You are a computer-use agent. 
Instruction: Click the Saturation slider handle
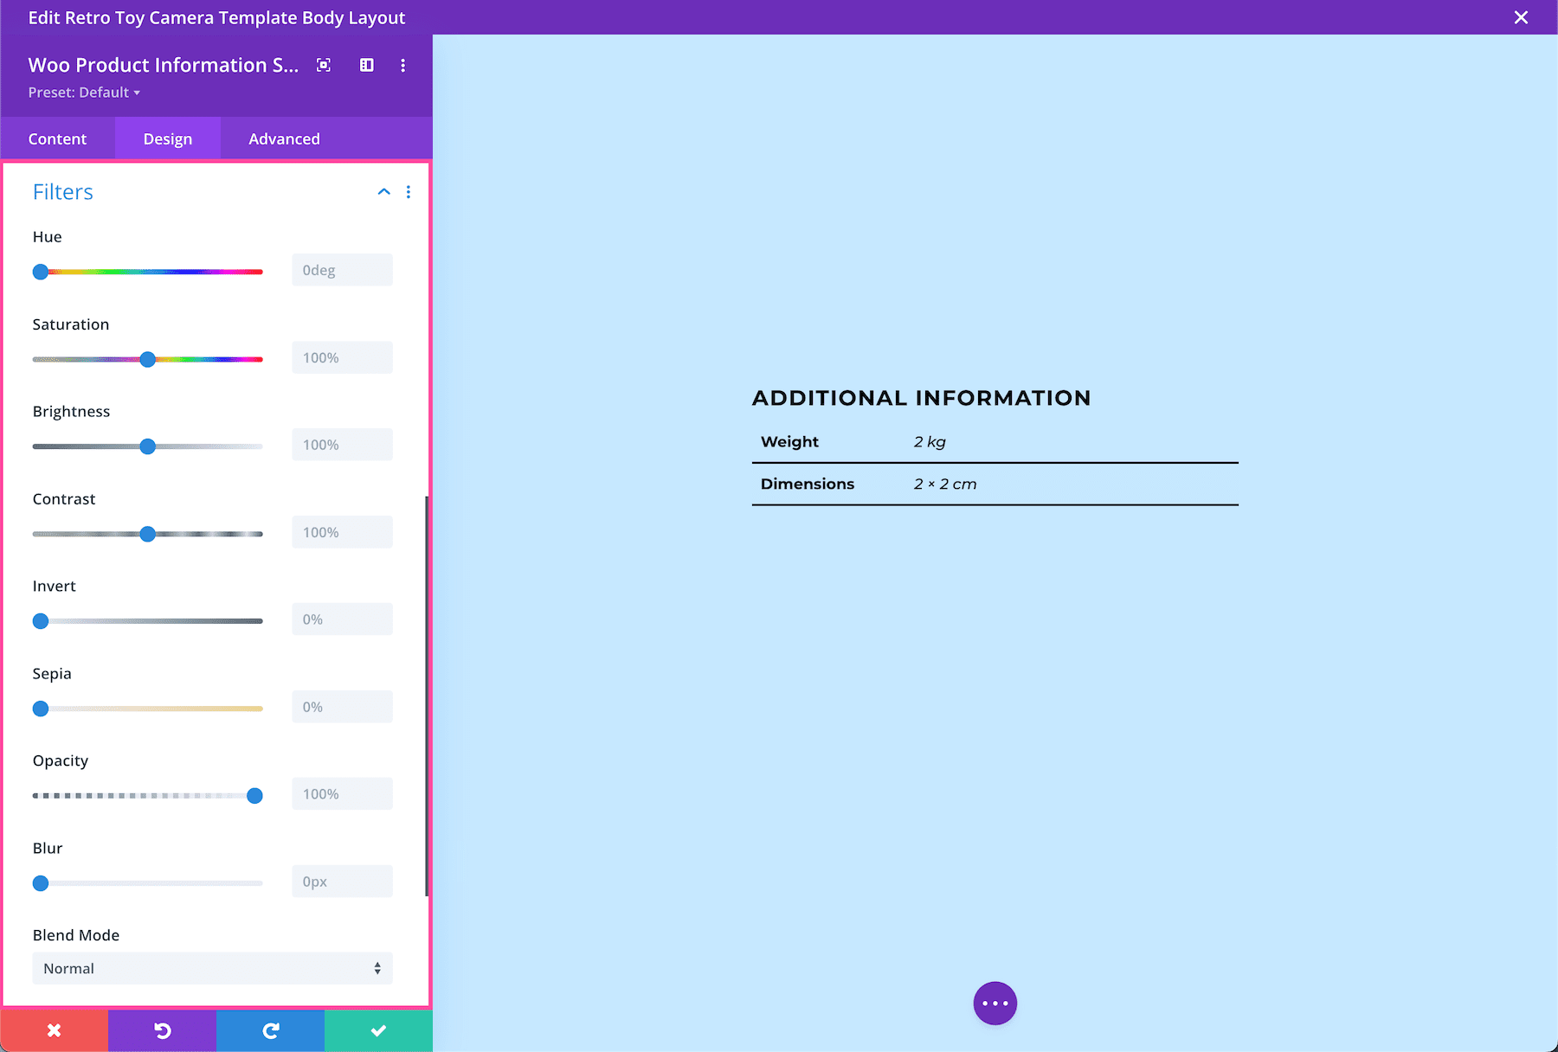coord(148,359)
